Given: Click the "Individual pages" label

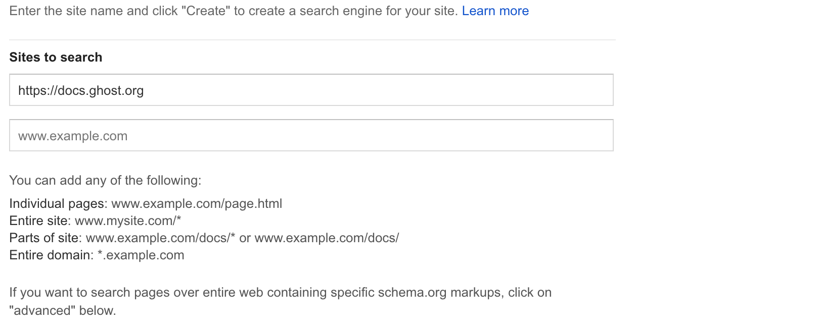Looking at the screenshot, I should coord(58,204).
